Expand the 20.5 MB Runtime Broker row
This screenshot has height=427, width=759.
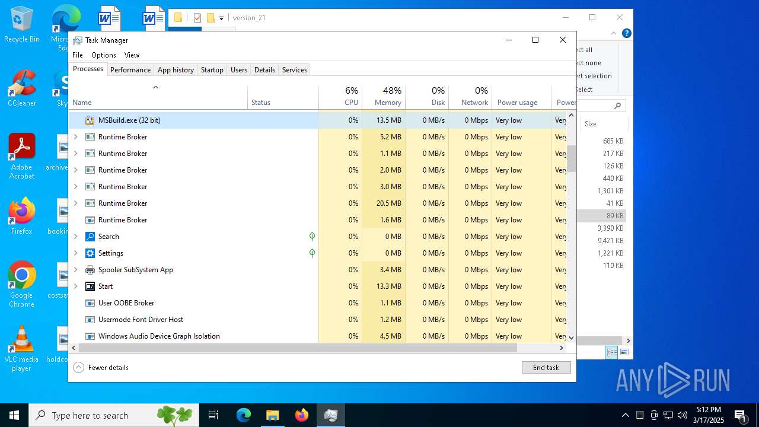(x=75, y=203)
